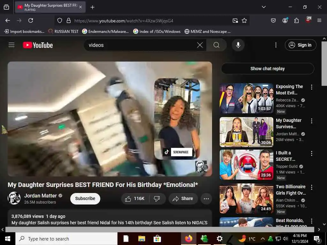The height and width of the screenshot is (245, 327).
Task: Go back to the previous page
Action: pyautogui.click(x=8, y=20)
